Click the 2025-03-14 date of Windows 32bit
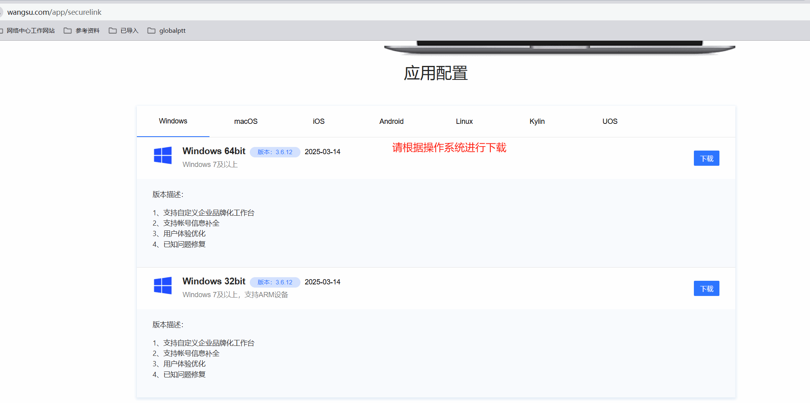This screenshot has width=810, height=403. click(322, 282)
